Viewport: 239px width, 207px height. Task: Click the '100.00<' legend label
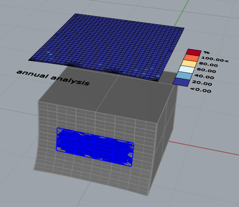tap(215, 59)
